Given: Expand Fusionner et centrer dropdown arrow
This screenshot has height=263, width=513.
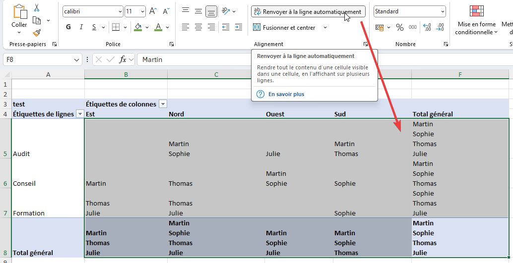Looking at the screenshot, I should (x=325, y=27).
